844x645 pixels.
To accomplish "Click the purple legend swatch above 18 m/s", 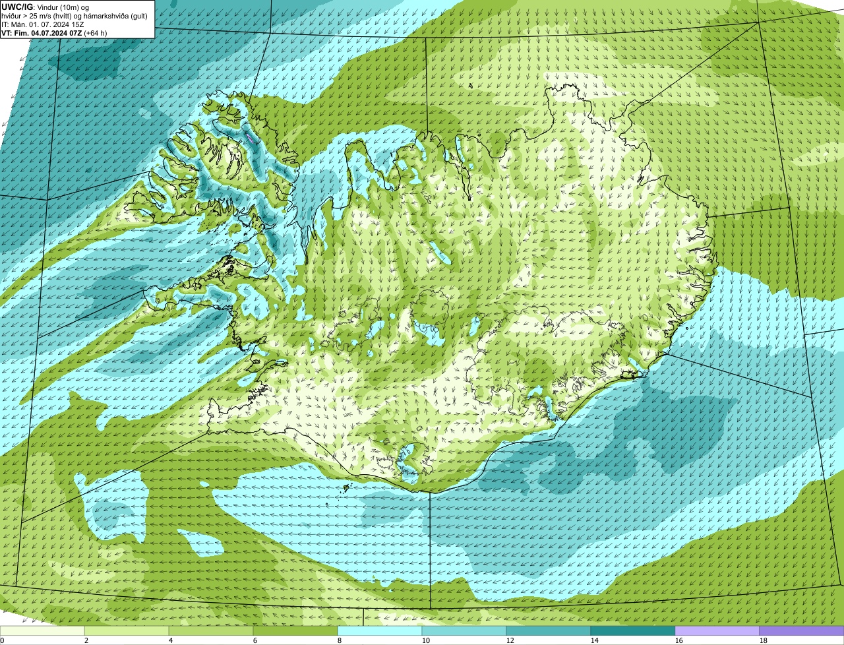I will [802, 631].
